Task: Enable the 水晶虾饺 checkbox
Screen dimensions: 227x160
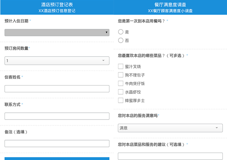Action: click(x=121, y=92)
